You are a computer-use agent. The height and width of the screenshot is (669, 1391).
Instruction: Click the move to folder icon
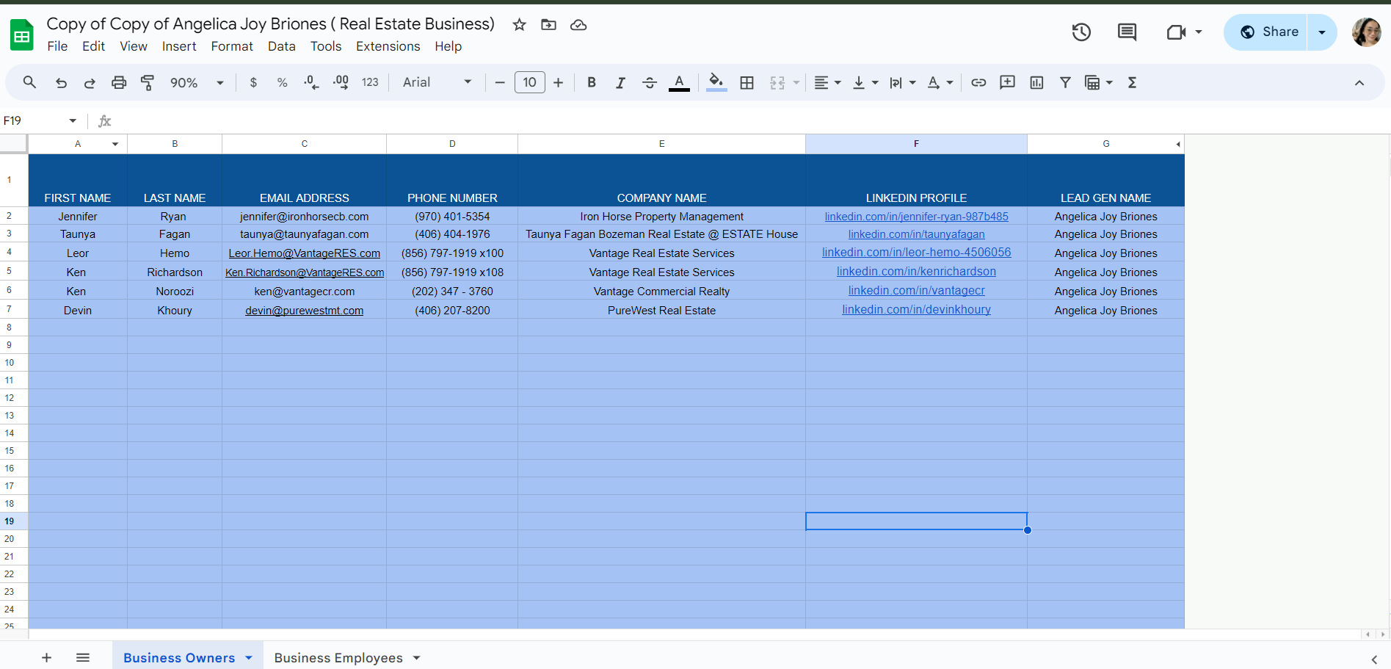[x=548, y=25]
